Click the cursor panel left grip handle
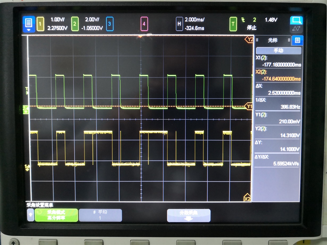The width and height of the screenshot is (327, 245). pos(257,40)
